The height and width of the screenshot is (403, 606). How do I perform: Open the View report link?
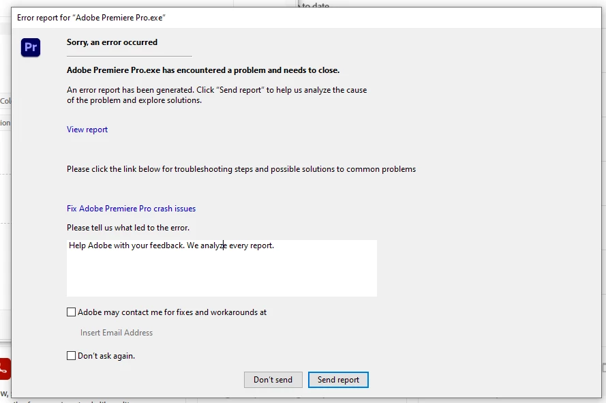[87, 130]
